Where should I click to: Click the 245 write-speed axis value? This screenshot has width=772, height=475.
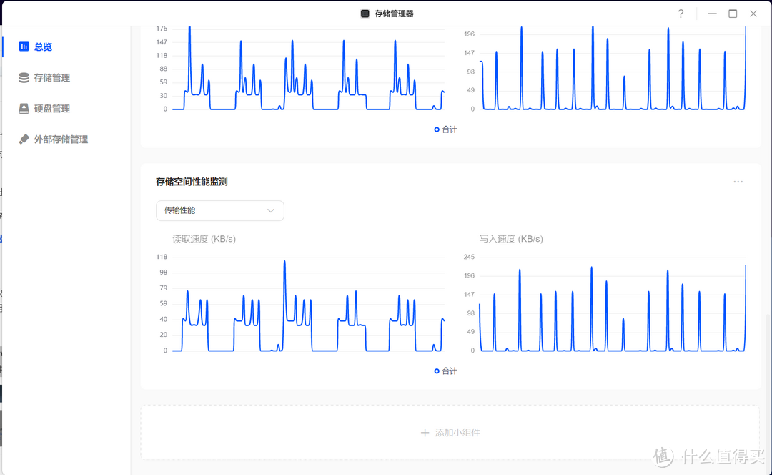coord(469,257)
